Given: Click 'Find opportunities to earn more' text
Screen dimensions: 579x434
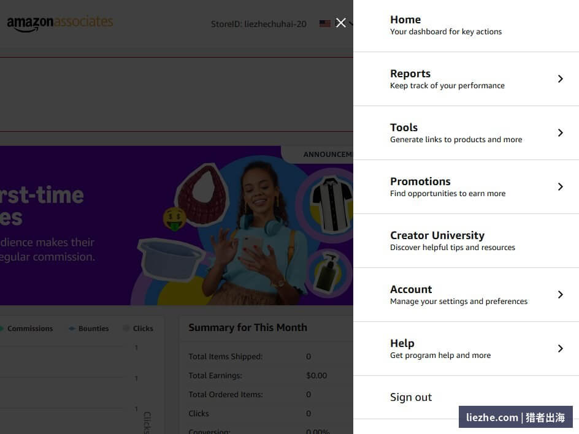Looking at the screenshot, I should click(x=448, y=193).
